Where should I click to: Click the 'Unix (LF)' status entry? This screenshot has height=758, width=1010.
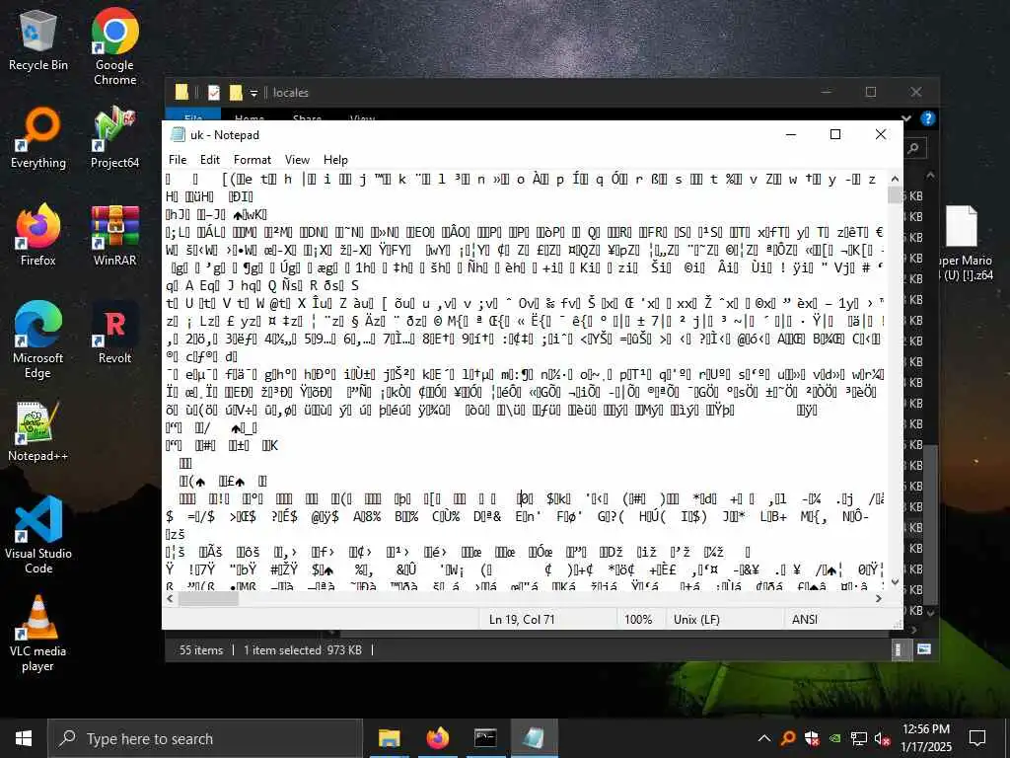pos(696,620)
